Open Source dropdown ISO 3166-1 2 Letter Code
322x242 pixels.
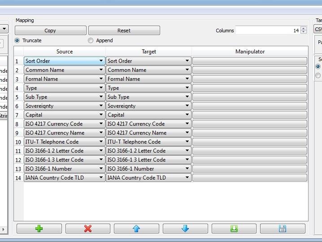[x=65, y=151]
